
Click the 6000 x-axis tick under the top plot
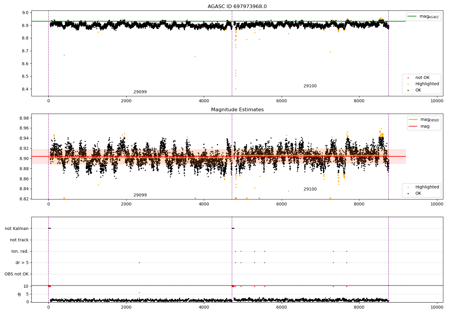point(282,101)
